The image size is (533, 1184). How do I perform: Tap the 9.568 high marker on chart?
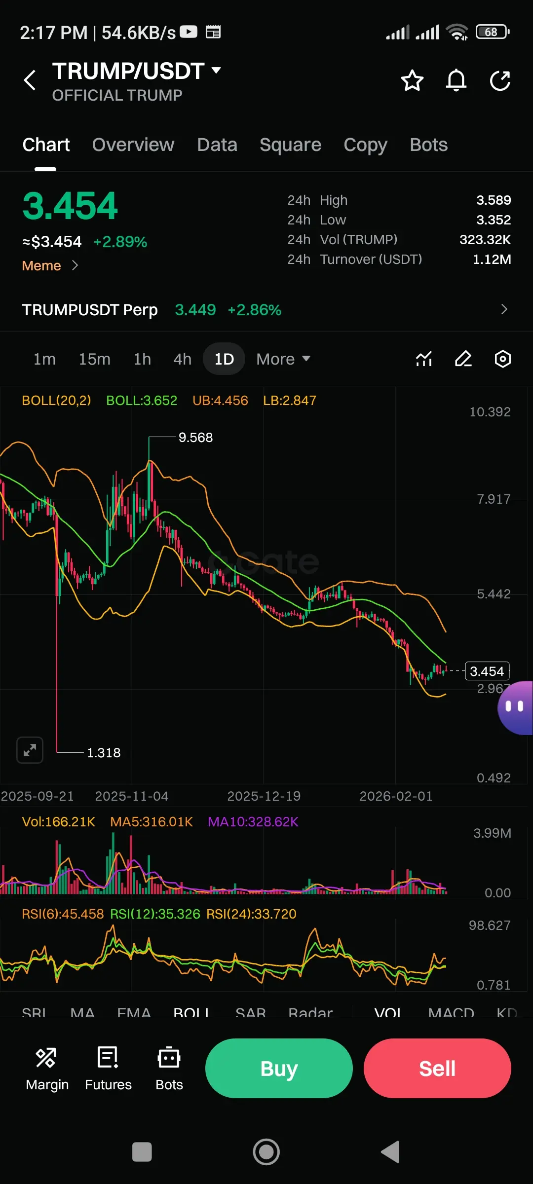click(x=195, y=438)
